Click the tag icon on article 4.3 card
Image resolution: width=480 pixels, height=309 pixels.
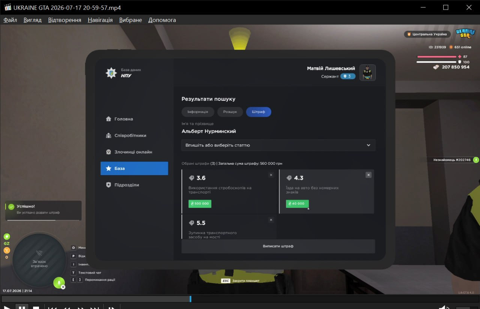point(289,178)
